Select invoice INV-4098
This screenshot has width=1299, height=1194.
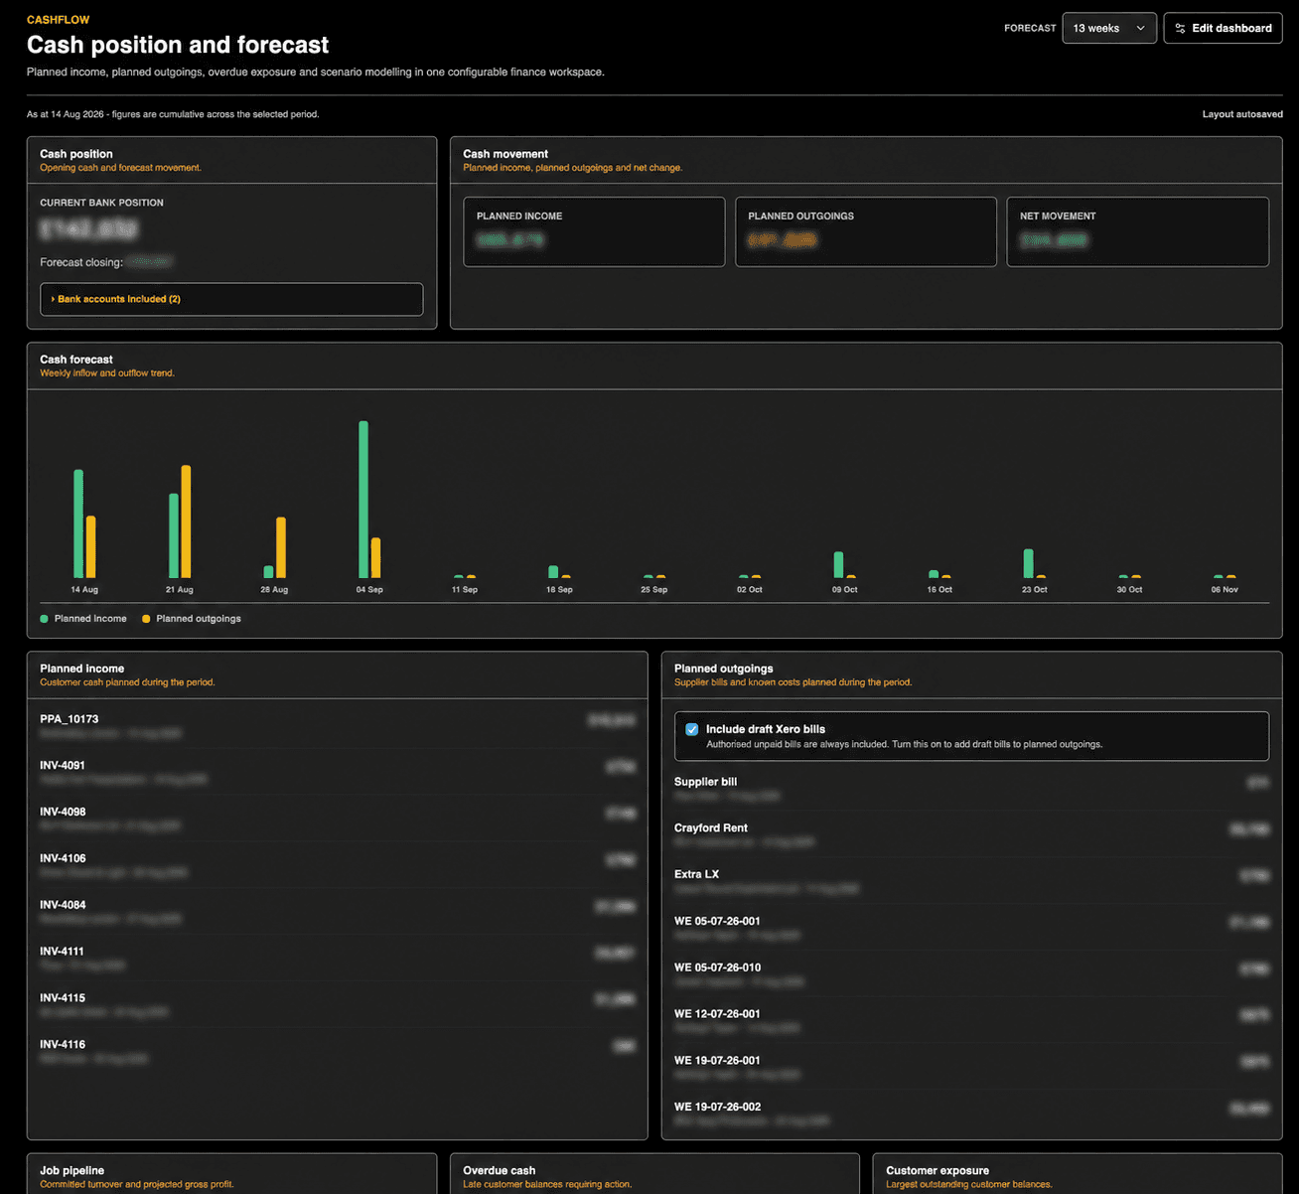pyautogui.click(x=338, y=819)
